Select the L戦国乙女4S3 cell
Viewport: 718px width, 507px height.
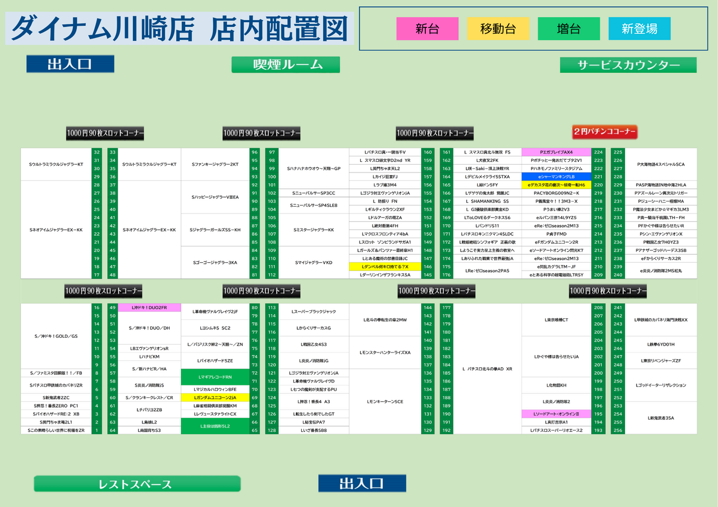click(314, 344)
